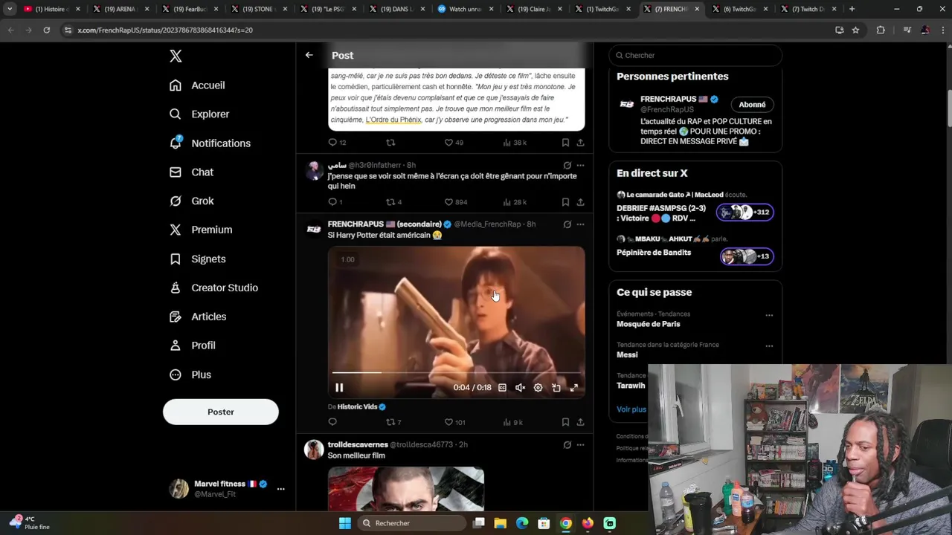Open Grok explain icon on سامي reply
The image size is (952, 535).
[x=567, y=165]
